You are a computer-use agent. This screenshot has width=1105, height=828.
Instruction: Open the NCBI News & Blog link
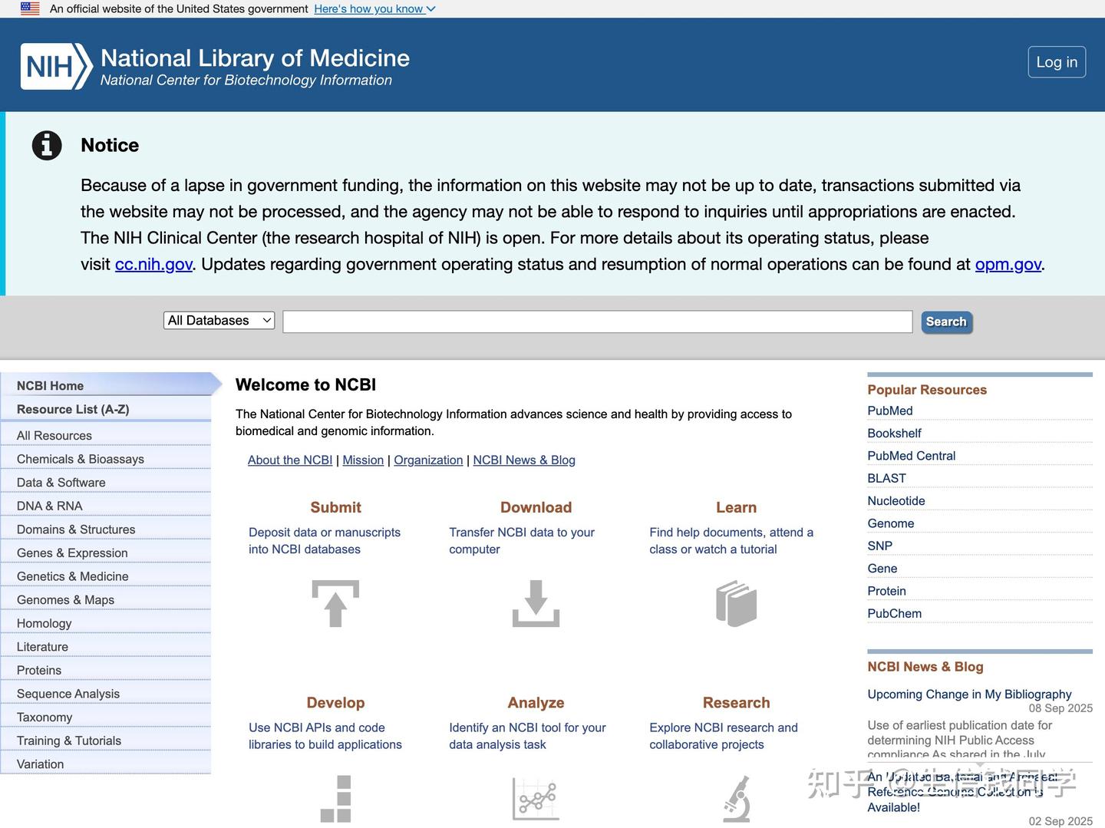click(524, 460)
